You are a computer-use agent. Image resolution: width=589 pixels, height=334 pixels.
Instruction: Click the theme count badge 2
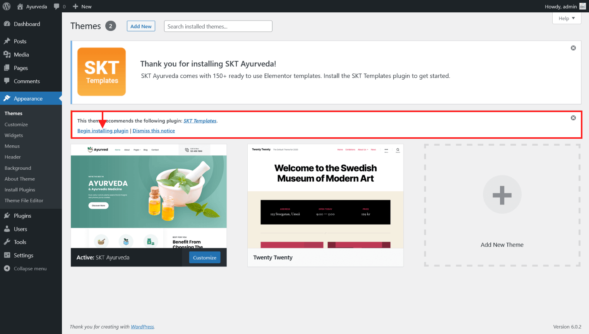(x=111, y=26)
